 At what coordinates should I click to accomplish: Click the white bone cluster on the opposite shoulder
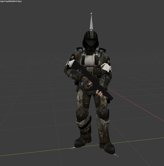106,67
